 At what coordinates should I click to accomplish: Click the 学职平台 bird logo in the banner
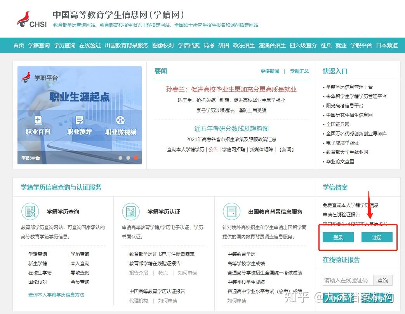(x=26, y=77)
